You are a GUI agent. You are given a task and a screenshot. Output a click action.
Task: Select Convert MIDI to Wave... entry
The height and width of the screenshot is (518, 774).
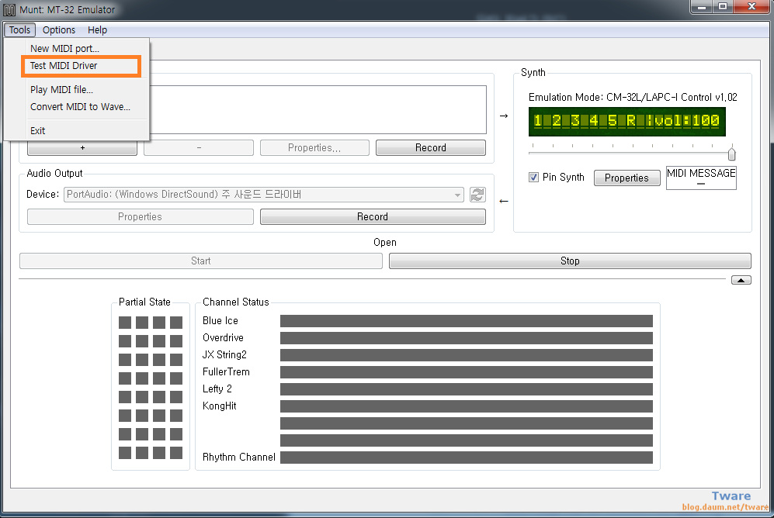click(80, 107)
